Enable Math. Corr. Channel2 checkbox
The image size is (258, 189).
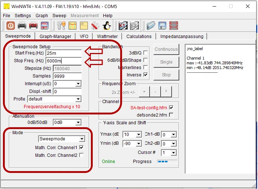tap(81, 155)
